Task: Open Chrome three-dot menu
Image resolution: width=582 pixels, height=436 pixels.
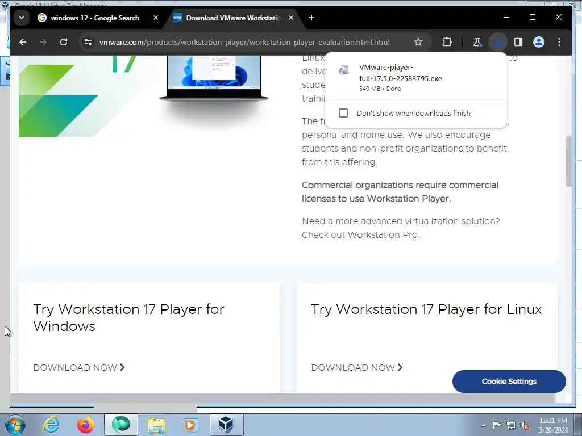Action: click(x=559, y=42)
